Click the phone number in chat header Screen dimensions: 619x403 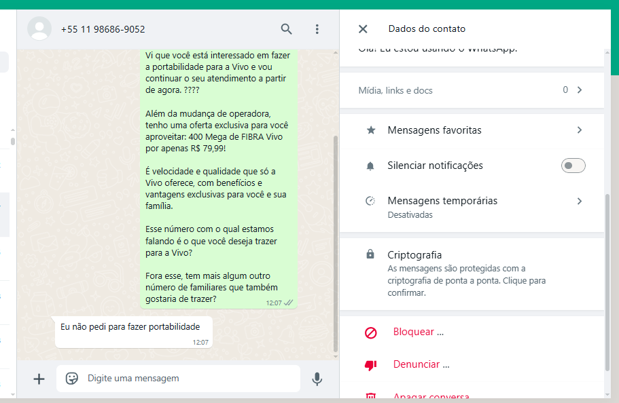pos(103,29)
